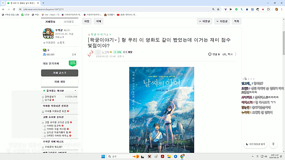
Task: Click the Naver 대표 인기카페 green badge
Action: [73, 63]
